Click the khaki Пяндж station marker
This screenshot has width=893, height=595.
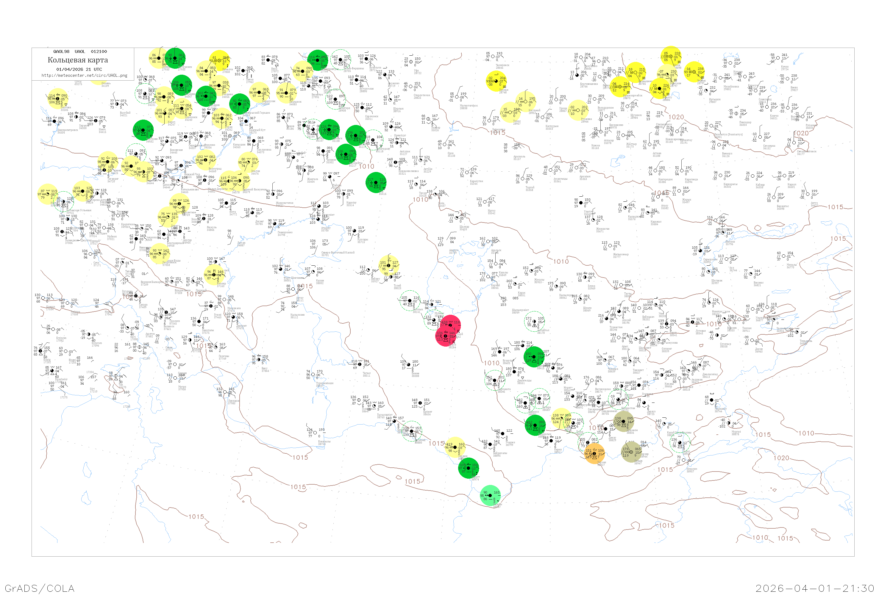click(x=631, y=452)
